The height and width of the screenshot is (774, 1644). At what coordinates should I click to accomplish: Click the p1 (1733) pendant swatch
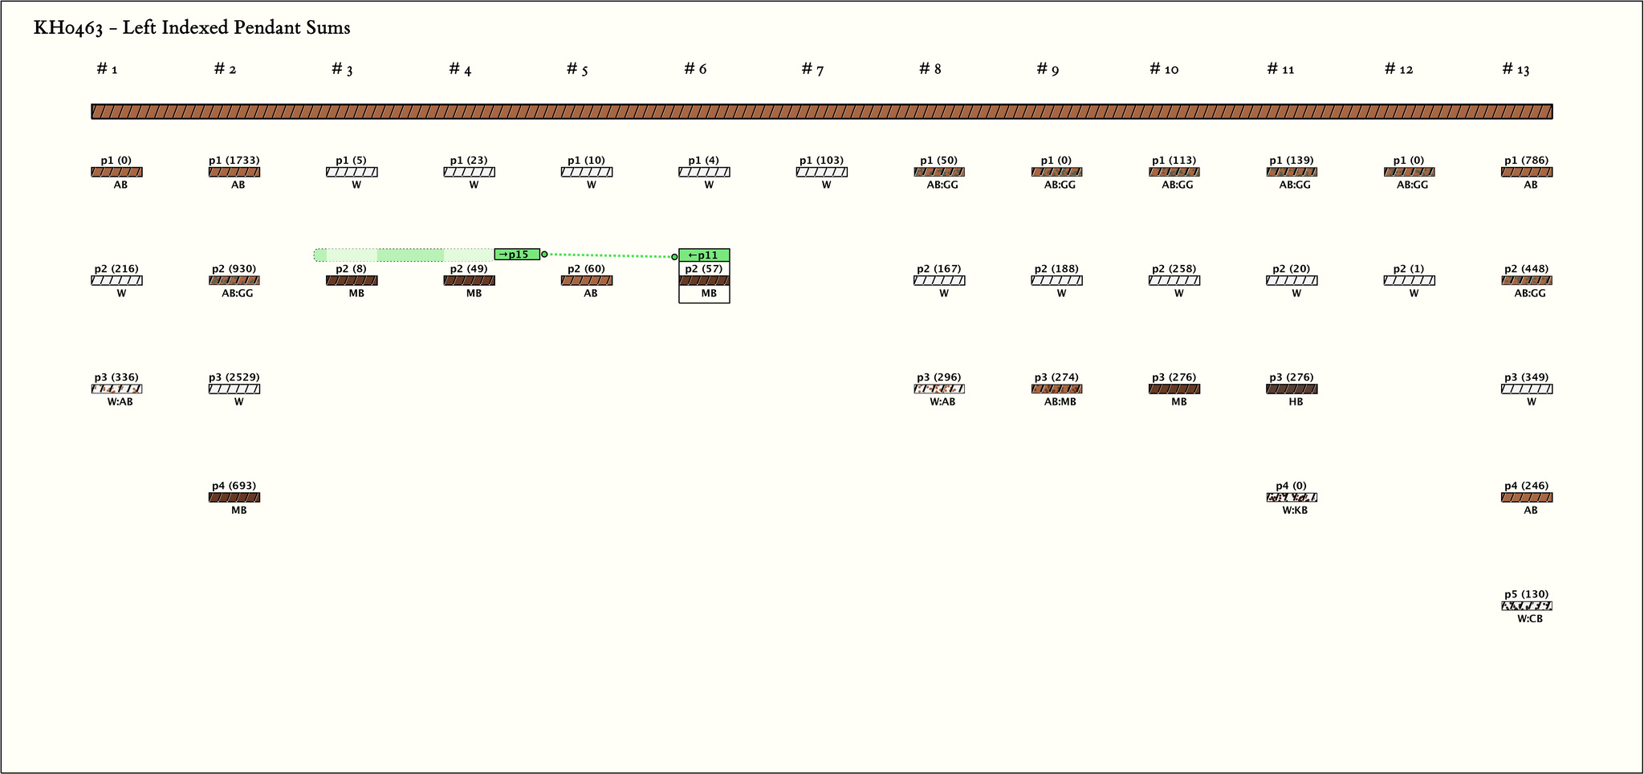tap(234, 172)
